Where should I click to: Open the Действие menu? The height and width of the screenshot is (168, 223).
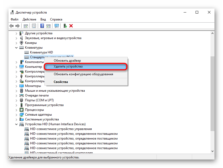[29, 19]
